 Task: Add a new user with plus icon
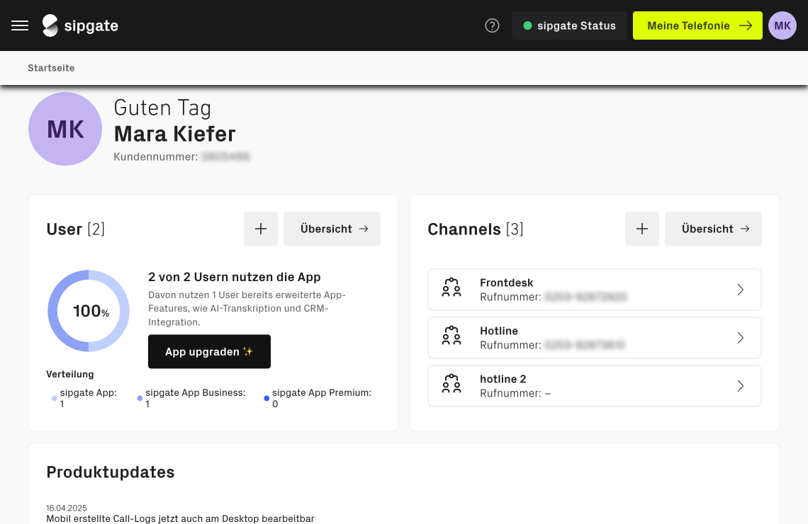[261, 229]
